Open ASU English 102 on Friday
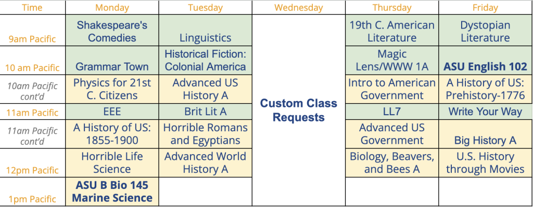Viewport: 533px width, 207px height. pos(486,61)
